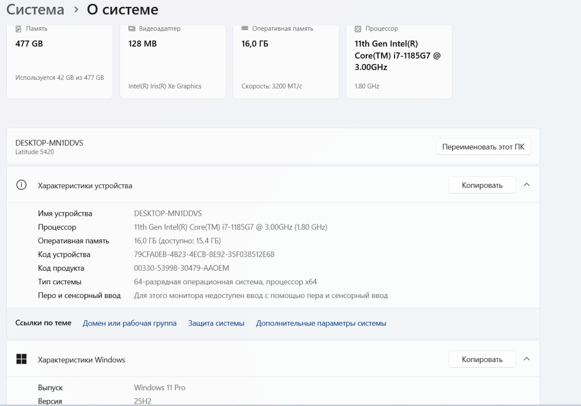Collapse the "Характеристики Windows" section chevron
The image size is (581, 406).
[527, 359]
